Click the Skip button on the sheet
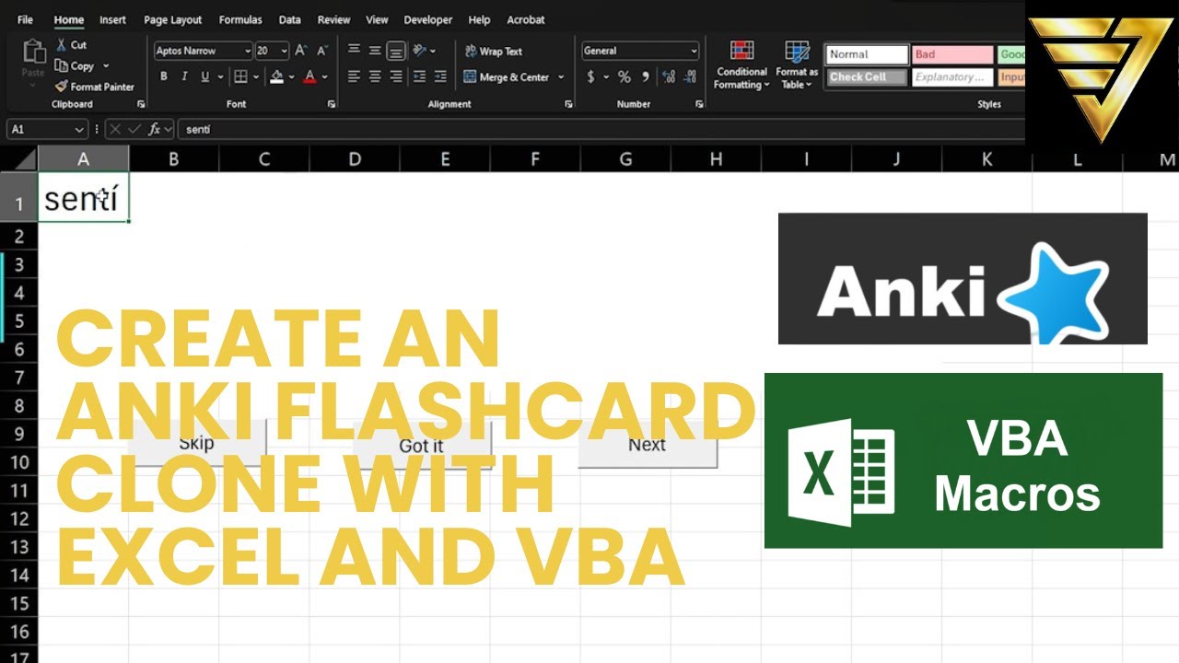The height and width of the screenshot is (663, 1179). pos(196,443)
